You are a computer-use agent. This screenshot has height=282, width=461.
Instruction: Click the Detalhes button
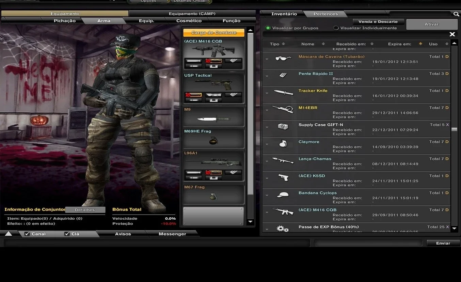click(x=85, y=210)
